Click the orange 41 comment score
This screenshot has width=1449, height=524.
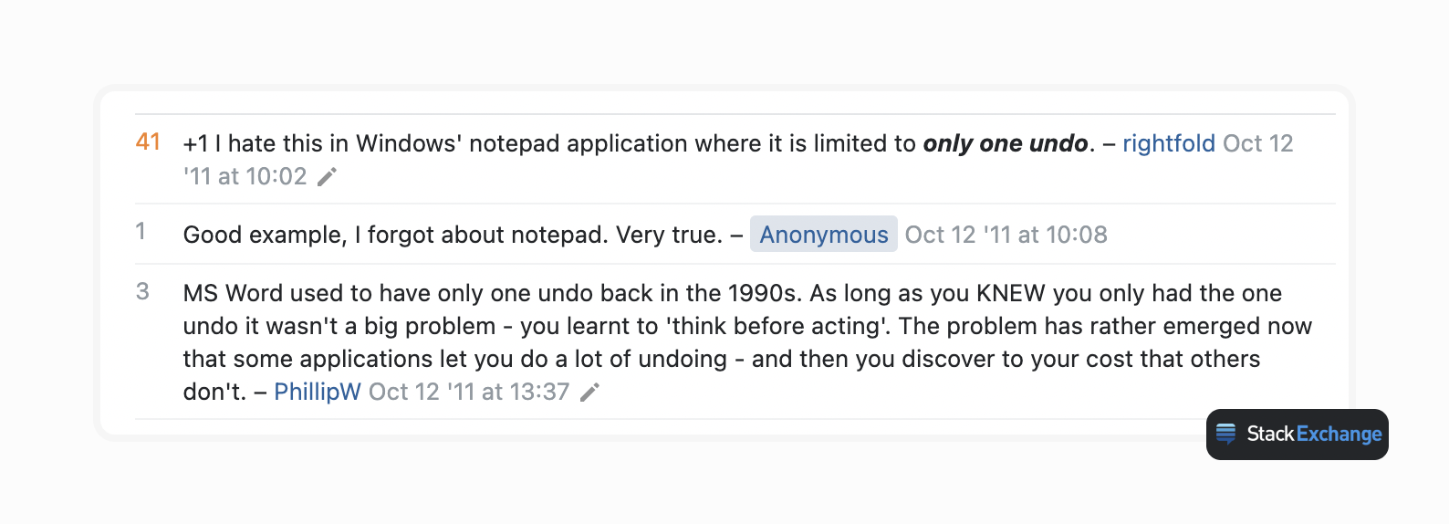[x=148, y=142]
